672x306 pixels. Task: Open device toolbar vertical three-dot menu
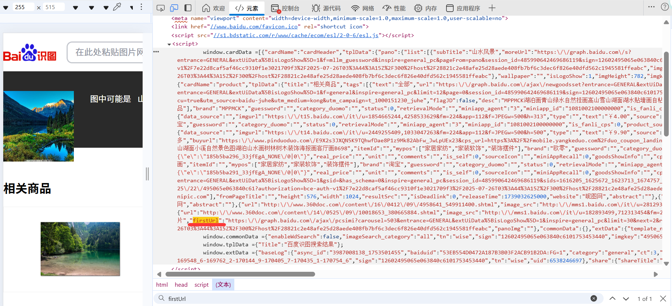point(142,7)
